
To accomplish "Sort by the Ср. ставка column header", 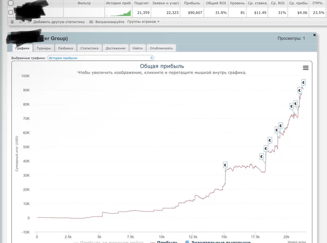I will pyautogui.click(x=257, y=3).
